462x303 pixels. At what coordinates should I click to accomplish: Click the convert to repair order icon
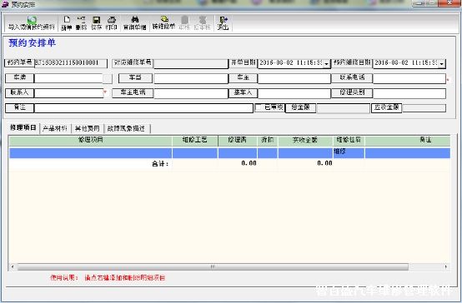pyautogui.click(x=163, y=19)
